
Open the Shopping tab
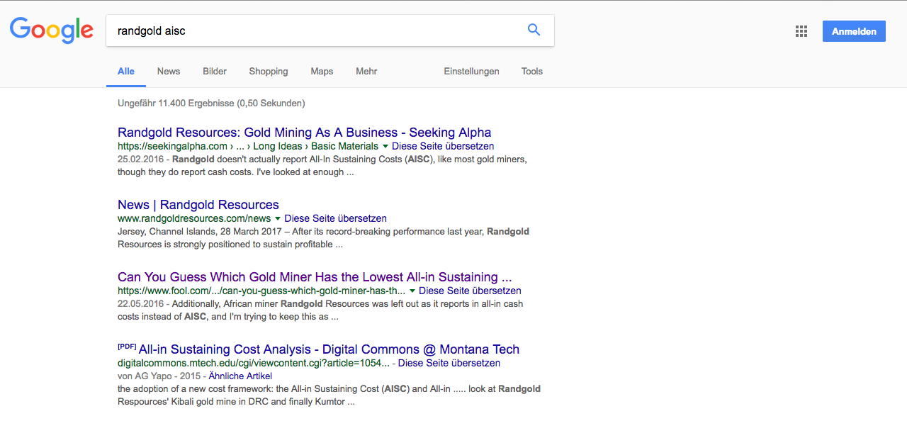(x=268, y=72)
